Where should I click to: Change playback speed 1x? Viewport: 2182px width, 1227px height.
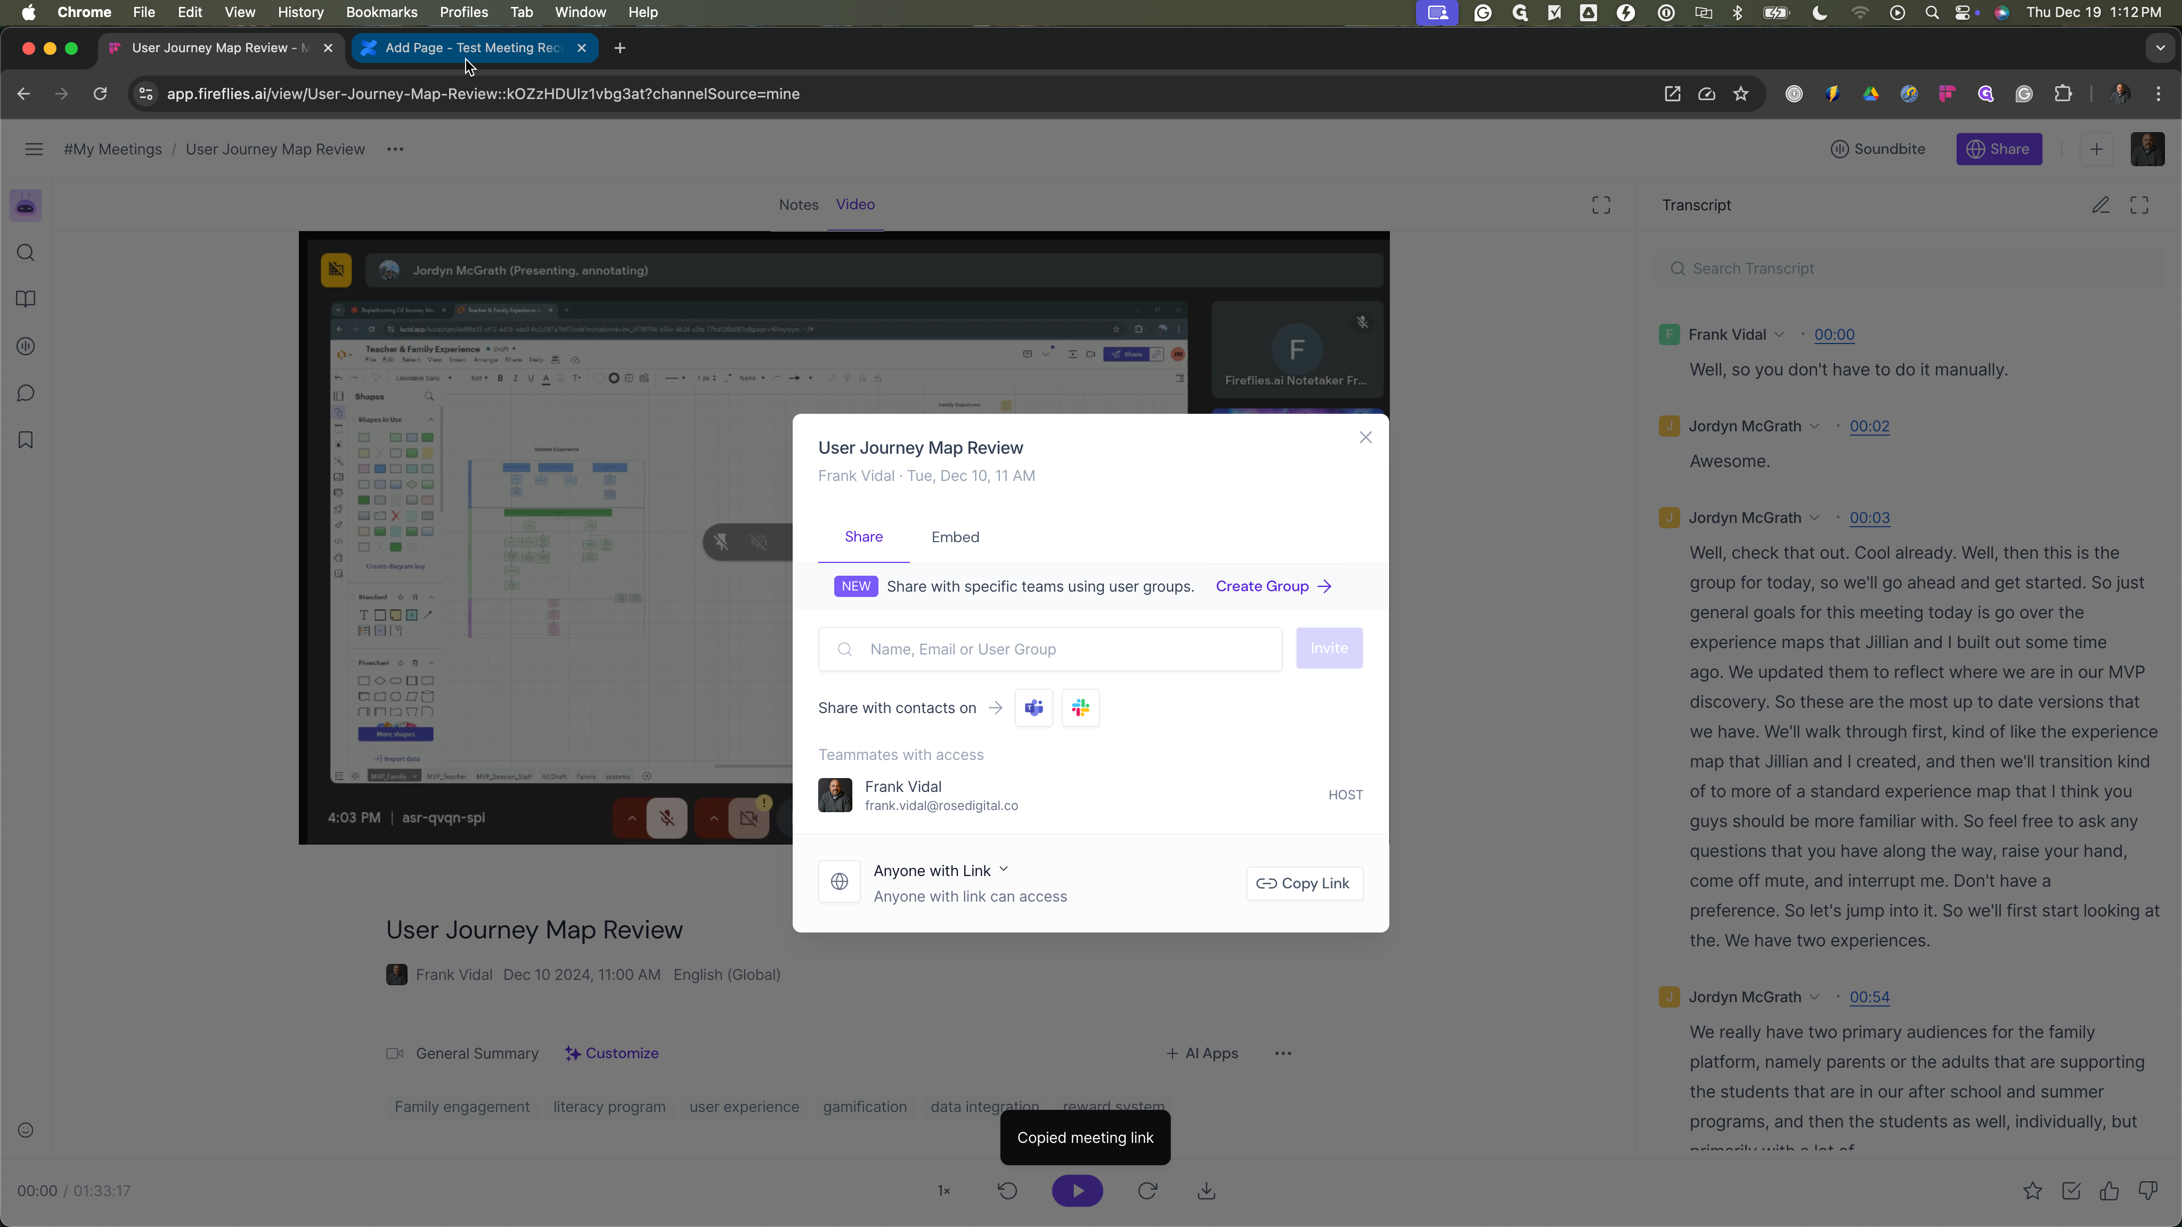click(943, 1191)
